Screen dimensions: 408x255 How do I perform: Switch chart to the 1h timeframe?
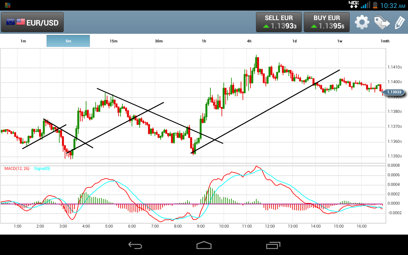point(204,41)
